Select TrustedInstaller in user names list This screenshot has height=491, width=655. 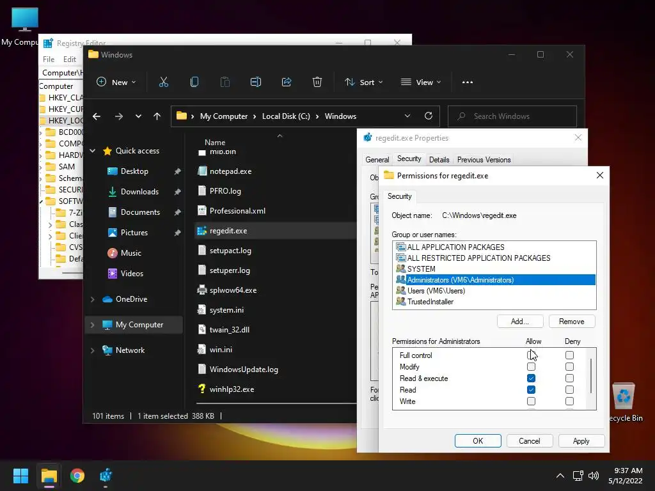click(494, 302)
